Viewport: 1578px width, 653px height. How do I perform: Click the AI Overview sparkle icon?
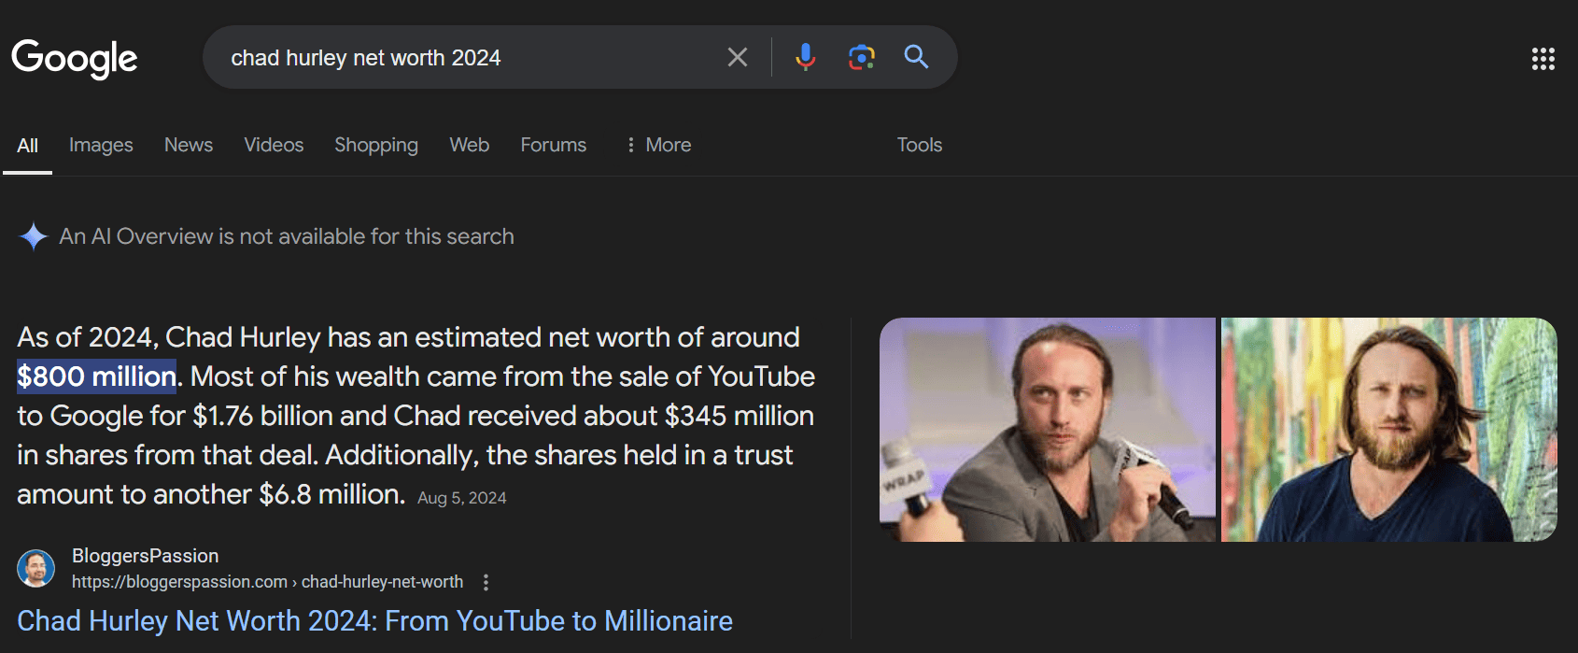34,236
